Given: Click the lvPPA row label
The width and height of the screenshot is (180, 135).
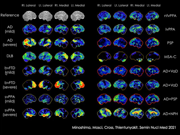Looking at the screenshot, I should [x=170, y=29].
